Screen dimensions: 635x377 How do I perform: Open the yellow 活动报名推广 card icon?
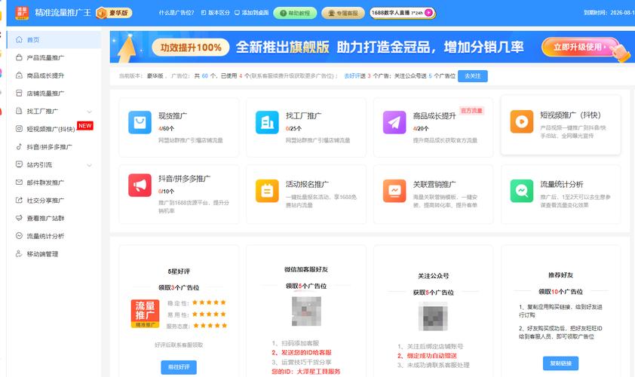coord(267,191)
